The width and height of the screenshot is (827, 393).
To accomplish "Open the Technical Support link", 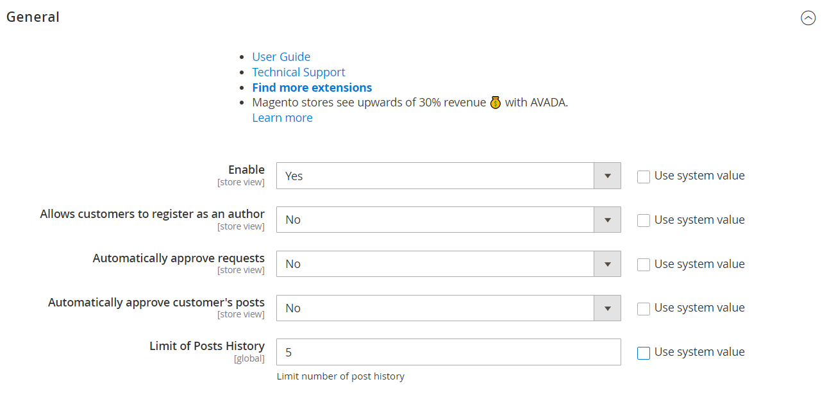I will [x=298, y=72].
